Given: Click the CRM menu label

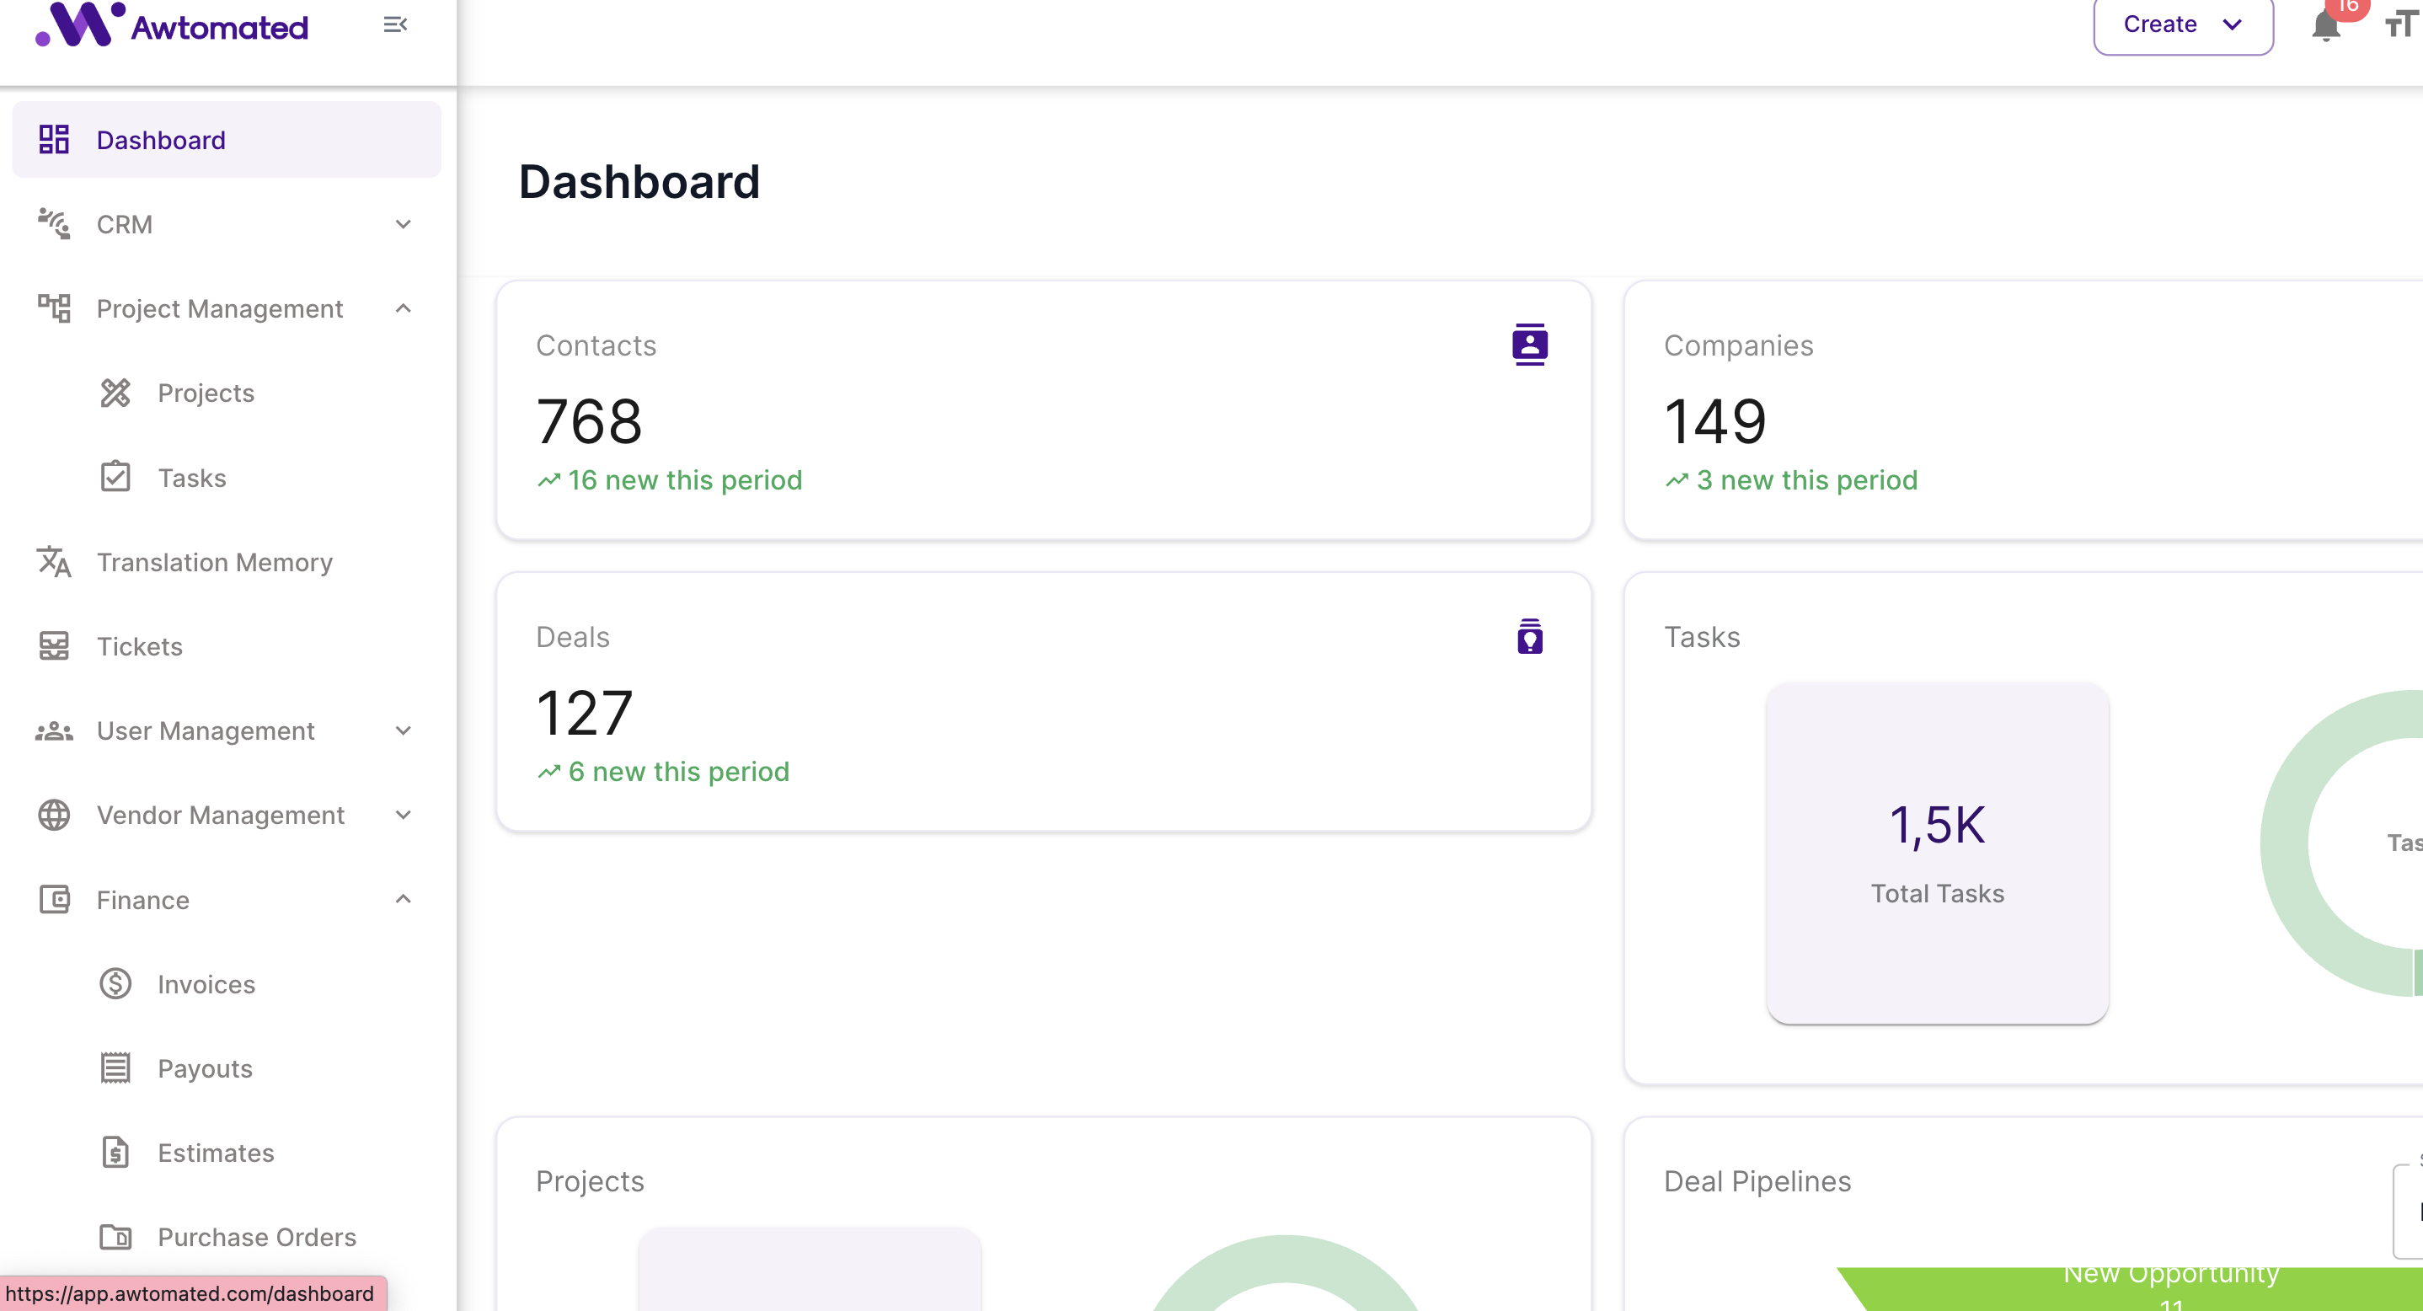Looking at the screenshot, I should 124,224.
